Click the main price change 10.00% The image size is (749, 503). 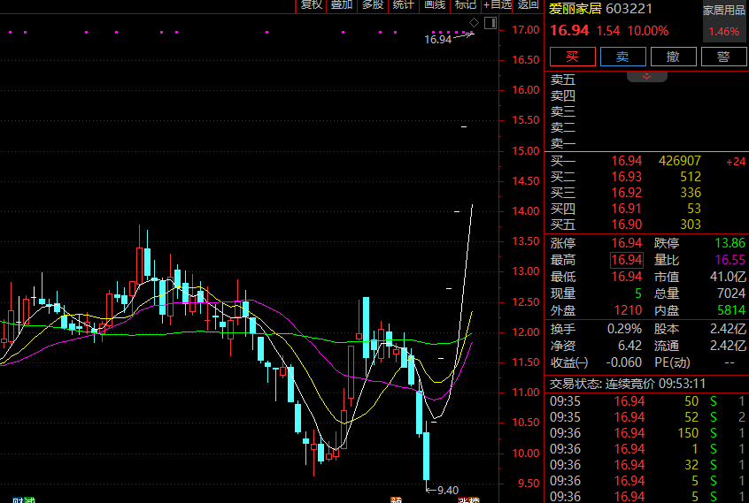pos(648,31)
